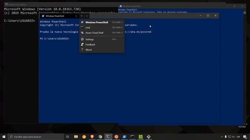Image resolution: width=250 pixels, height=140 pixels.
Task: Click the taskbar search box 'Escribe aquí para buscar'
Action: click(x=36, y=136)
